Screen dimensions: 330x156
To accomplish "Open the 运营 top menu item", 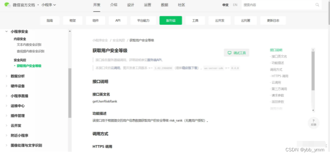I will [147, 5].
